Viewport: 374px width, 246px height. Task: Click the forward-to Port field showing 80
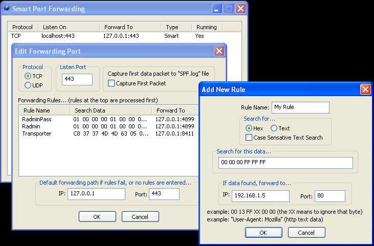point(330,196)
